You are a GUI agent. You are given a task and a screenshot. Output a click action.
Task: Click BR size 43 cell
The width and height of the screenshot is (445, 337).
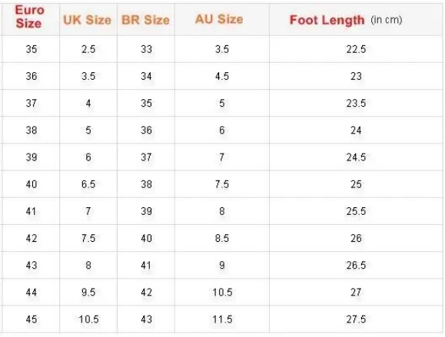[147, 319]
